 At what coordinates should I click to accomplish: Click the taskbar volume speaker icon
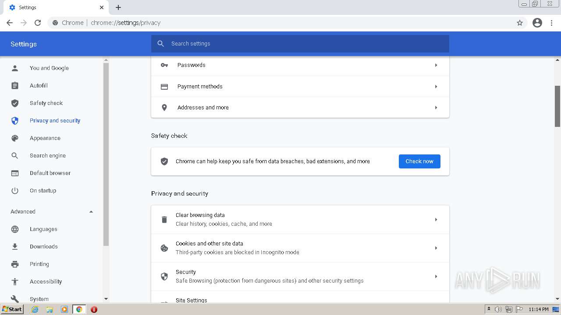click(498, 309)
